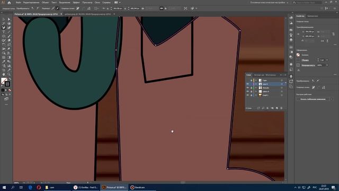
Task: Click the delete layer trash icon
Action: point(281,108)
